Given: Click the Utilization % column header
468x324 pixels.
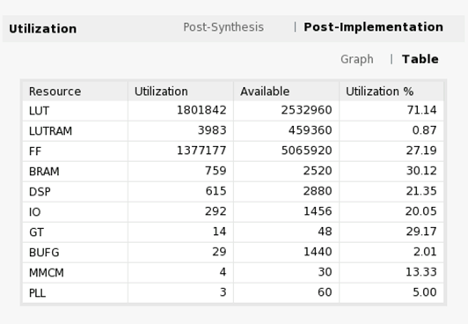Looking at the screenshot, I should pyautogui.click(x=391, y=92).
